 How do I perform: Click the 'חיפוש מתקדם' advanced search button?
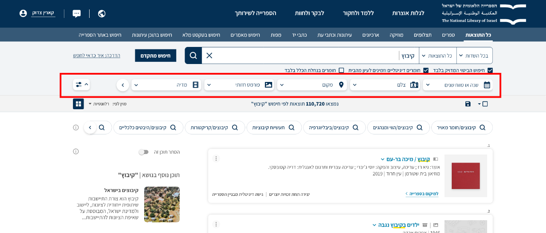155,55
